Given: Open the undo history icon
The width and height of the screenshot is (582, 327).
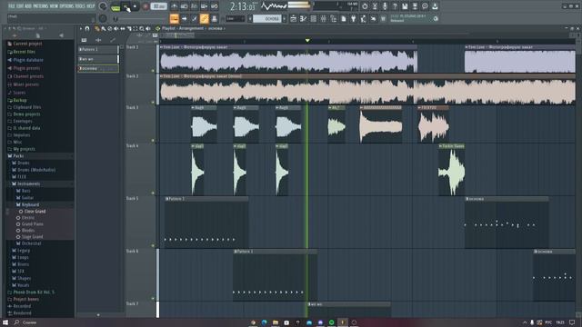Looking at the screenshot, I should click(x=365, y=6).
